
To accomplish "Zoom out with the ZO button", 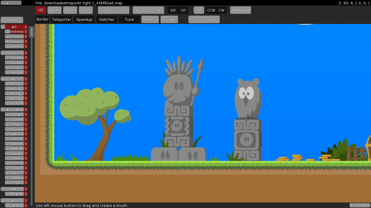I will point(103,10).
